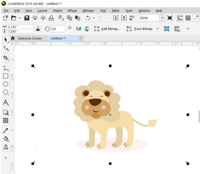Click the Resample bitmap icon
200x174 pixels.
[167, 29]
